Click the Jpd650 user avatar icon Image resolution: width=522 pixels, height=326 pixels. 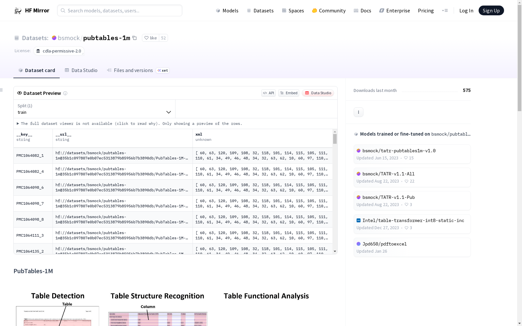point(359,244)
